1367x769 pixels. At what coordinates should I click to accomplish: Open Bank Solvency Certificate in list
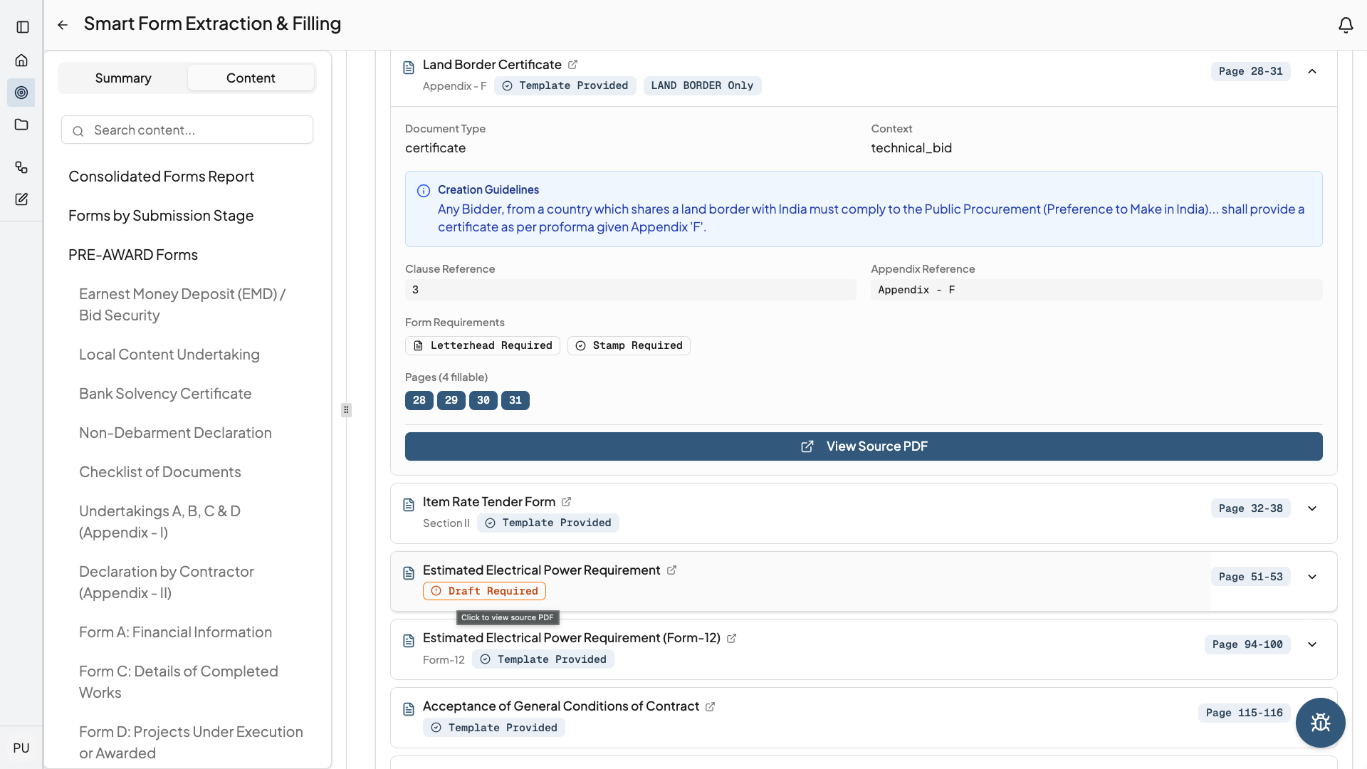point(165,394)
